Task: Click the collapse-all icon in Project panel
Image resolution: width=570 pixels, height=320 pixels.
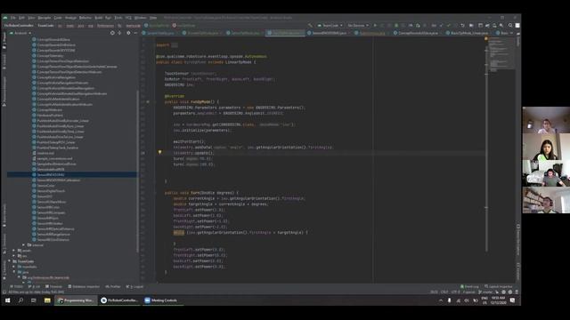Action: click(119, 33)
